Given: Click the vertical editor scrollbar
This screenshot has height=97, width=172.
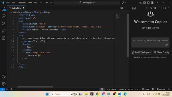Looking at the screenshot, I should pyautogui.click(x=128, y=35).
